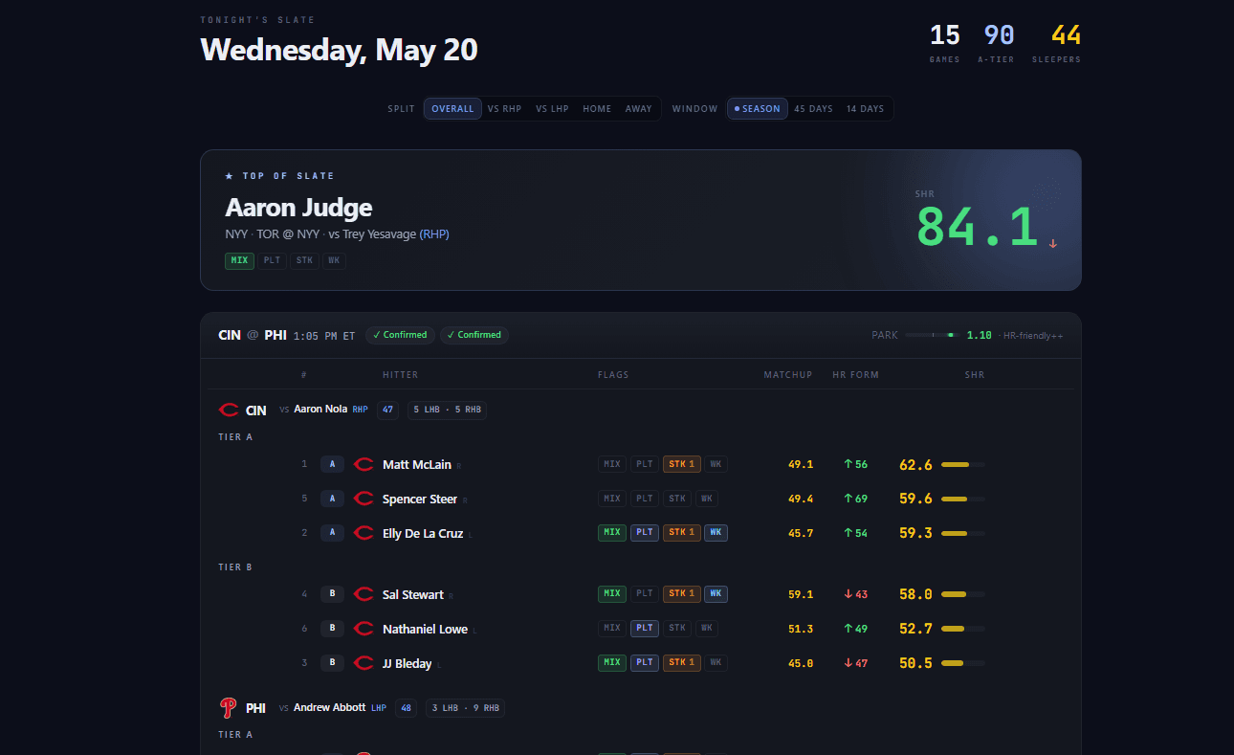Click the tier A badge for Spencer Steer
The height and width of the screenshot is (755, 1234).
[332, 499]
